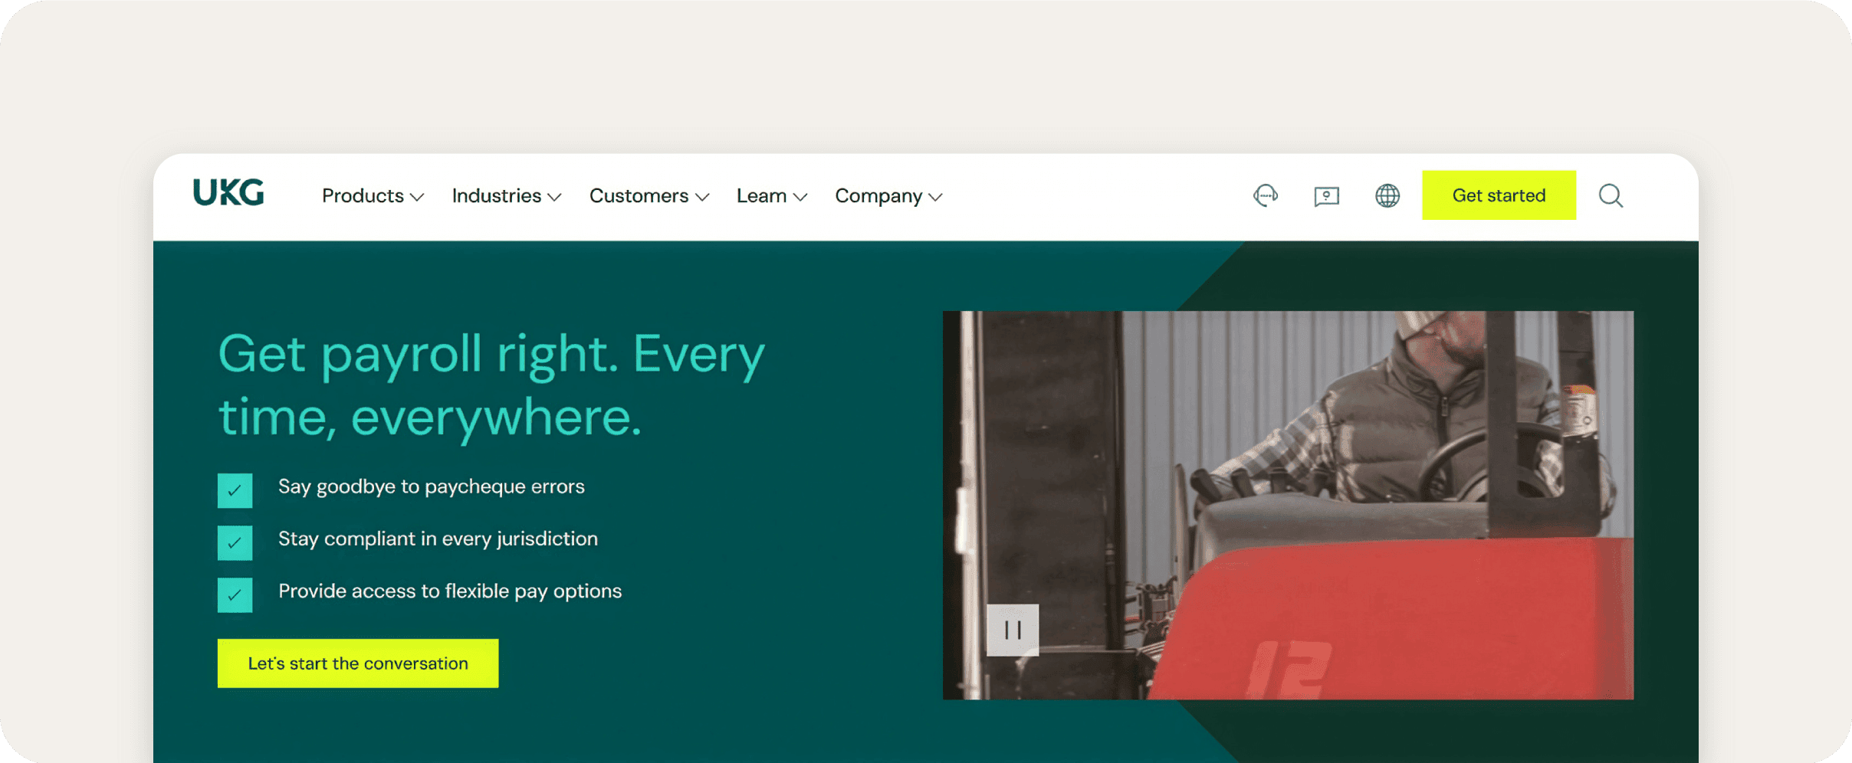Expand the Industries dropdown chevron
Screen dimensions: 1852x763
(554, 198)
